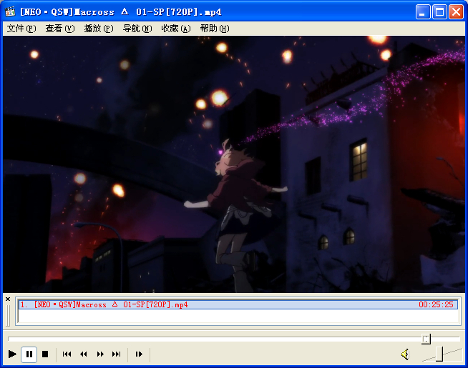
Task: Open the 帮助(H) menu
Action: [x=215, y=29]
